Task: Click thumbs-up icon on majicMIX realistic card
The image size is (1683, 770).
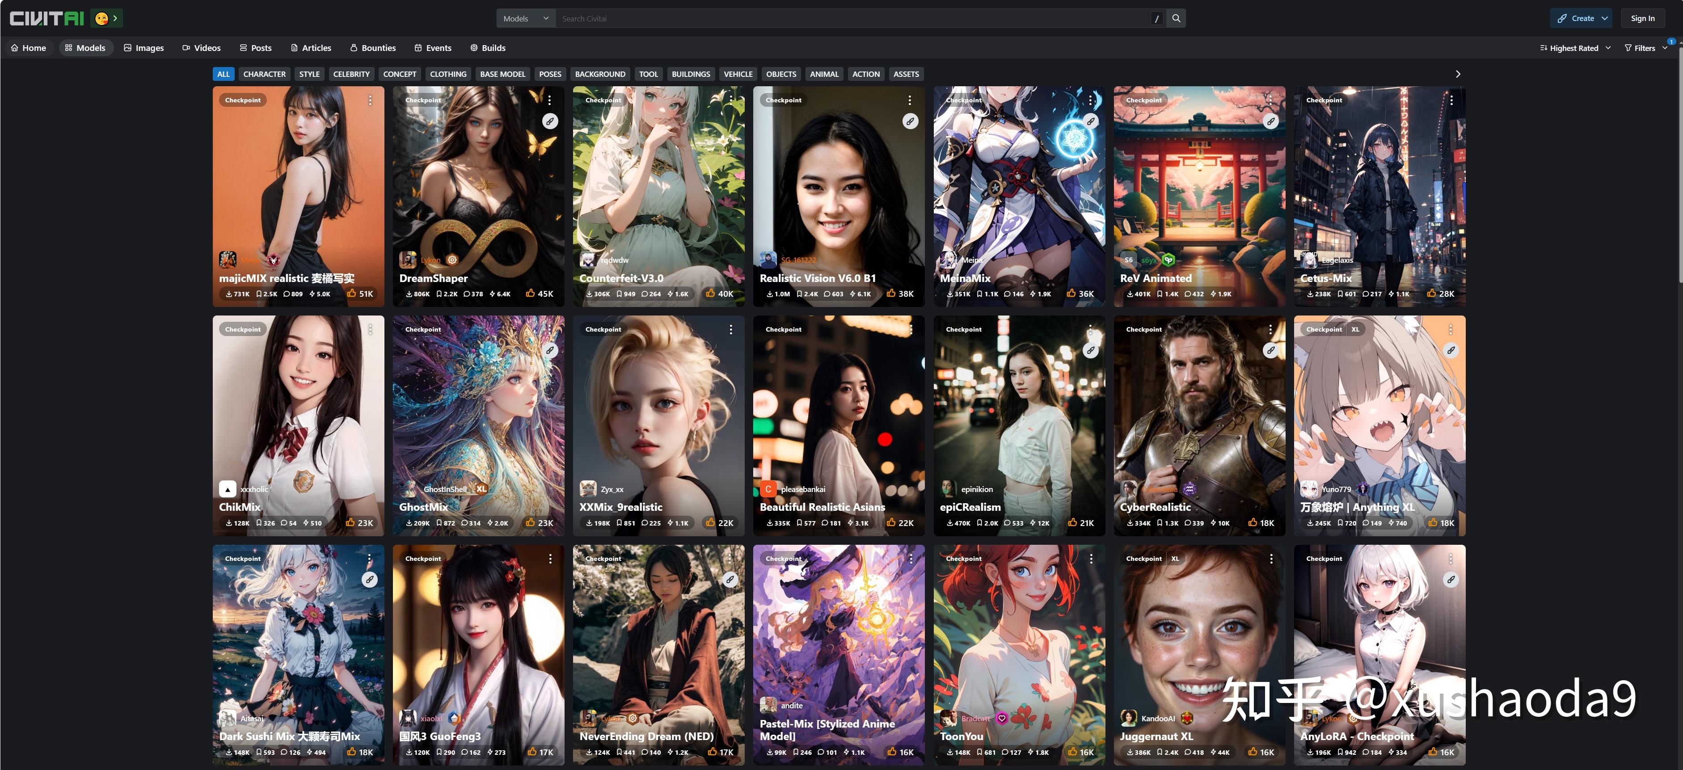Action: coord(351,293)
